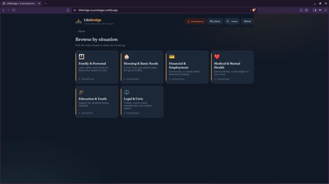
Task: Click the credit card icon on Financial card
Action: click(x=171, y=56)
